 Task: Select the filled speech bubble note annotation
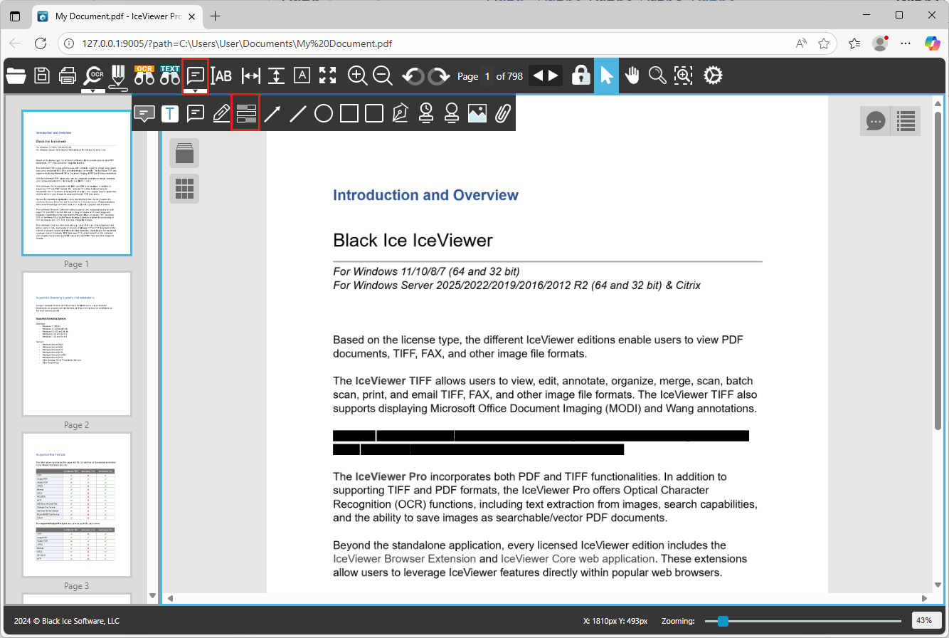[x=144, y=113]
